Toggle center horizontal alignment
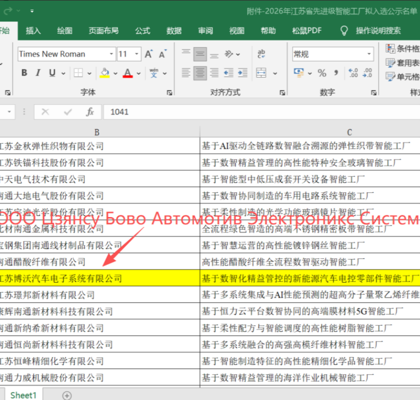The width and height of the screenshot is (420, 400). [200, 73]
